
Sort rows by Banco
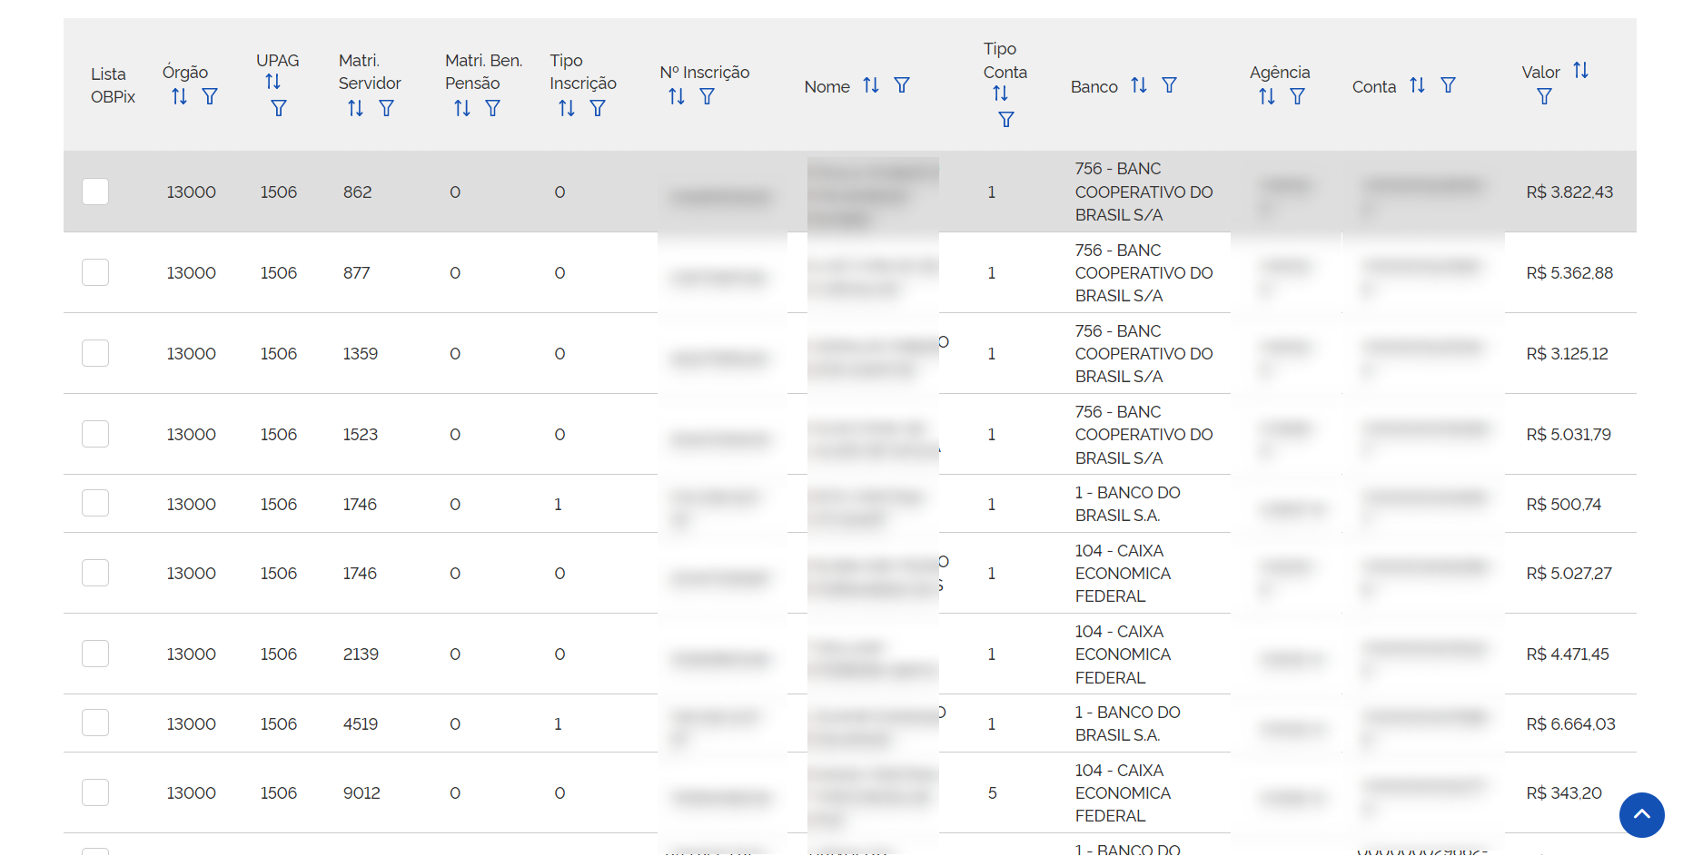1139,85
